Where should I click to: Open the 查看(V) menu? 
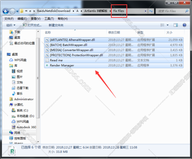36,19
